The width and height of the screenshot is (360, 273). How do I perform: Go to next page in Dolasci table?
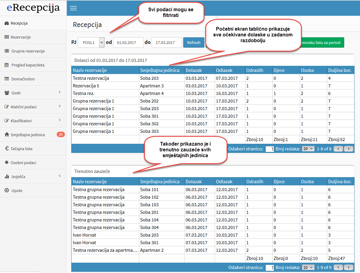click(348, 149)
